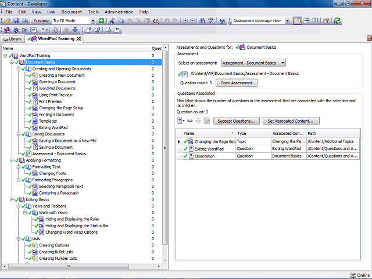Select the Orientation question row
Viewport: 372px width, 279px height.
pyautogui.click(x=268, y=156)
